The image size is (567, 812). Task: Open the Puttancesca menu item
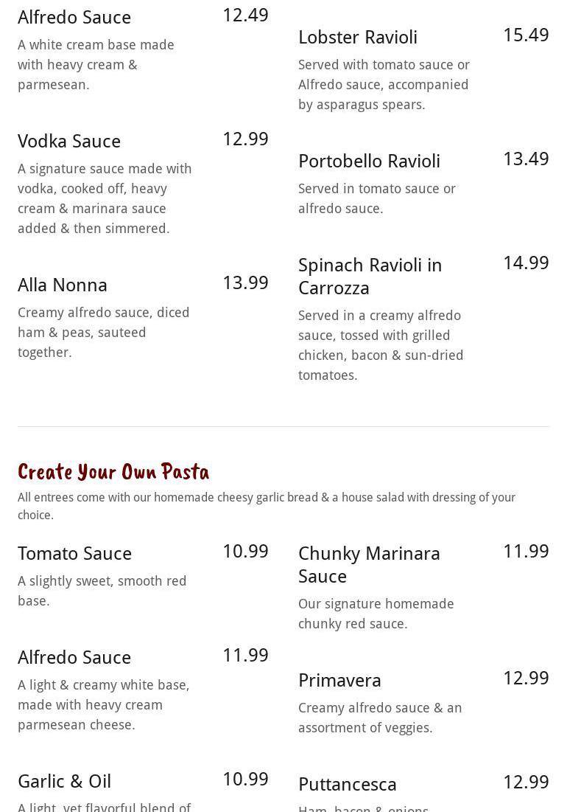pos(348,784)
